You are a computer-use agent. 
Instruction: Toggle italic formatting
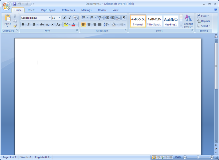28,25
